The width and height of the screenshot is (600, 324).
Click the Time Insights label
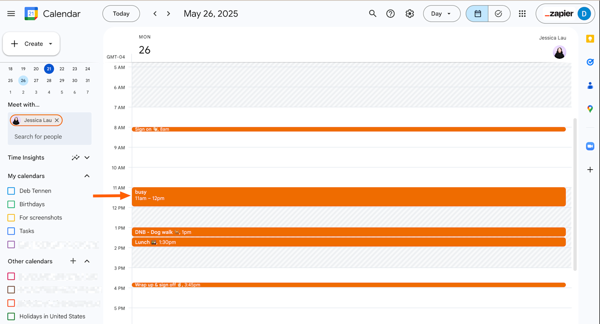[x=26, y=158]
